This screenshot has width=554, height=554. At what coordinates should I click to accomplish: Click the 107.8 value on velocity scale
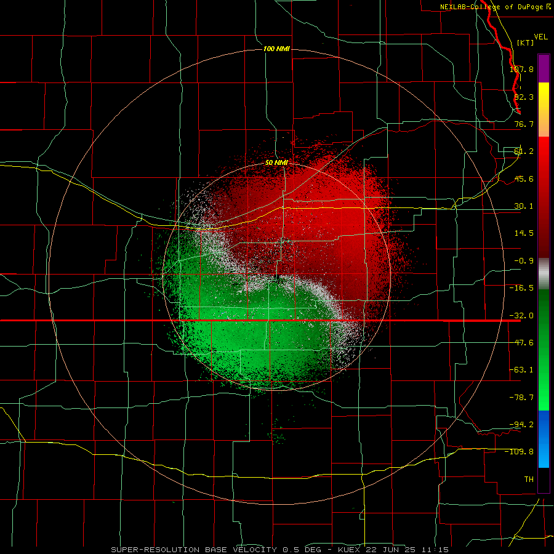point(521,69)
